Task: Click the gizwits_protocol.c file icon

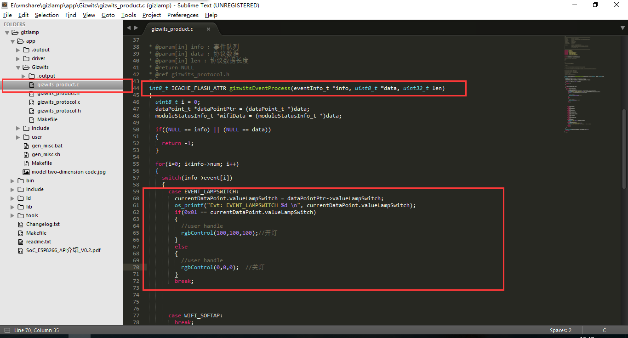Action: pyautogui.click(x=32, y=102)
